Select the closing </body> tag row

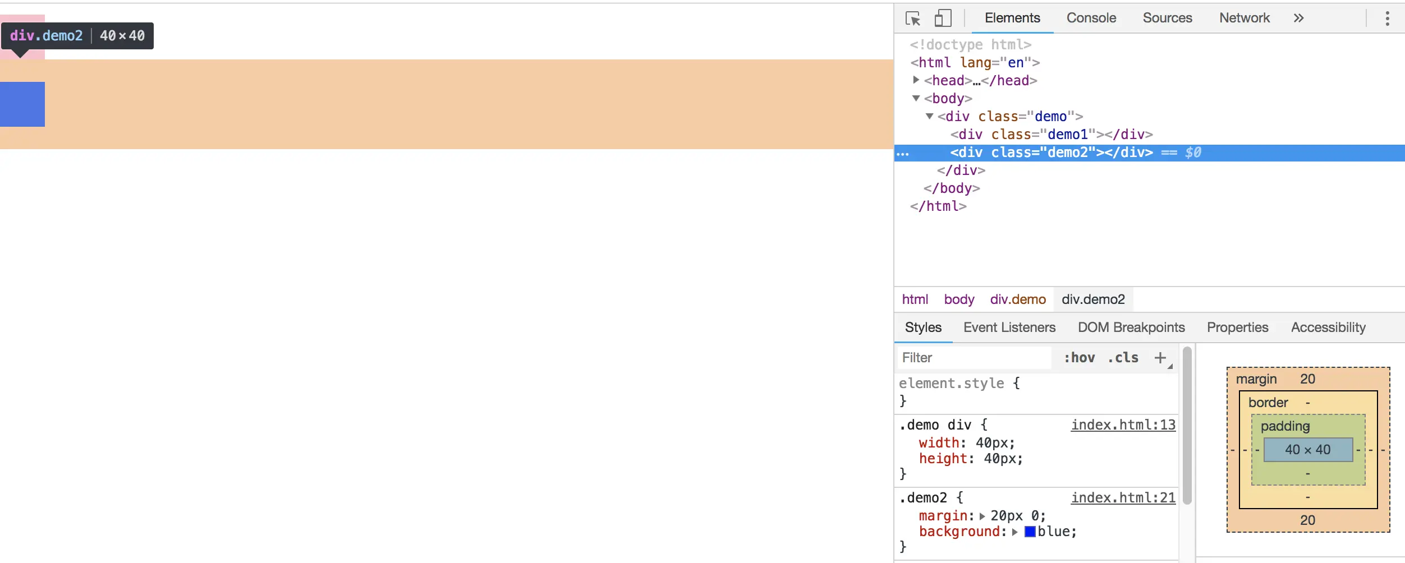[x=952, y=188]
